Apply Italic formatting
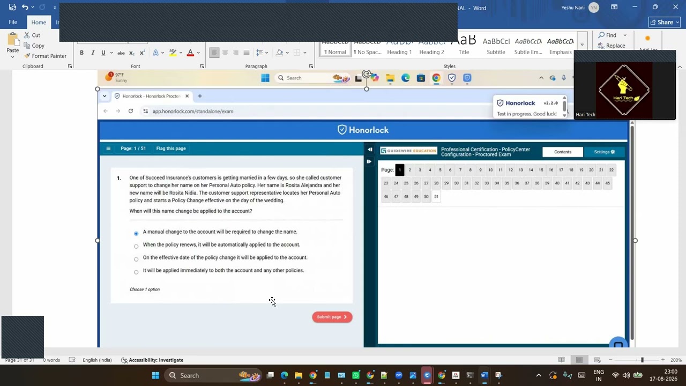 click(x=93, y=53)
